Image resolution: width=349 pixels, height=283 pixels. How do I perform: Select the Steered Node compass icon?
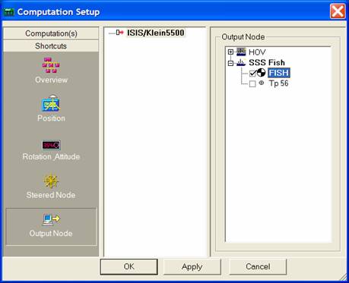tap(51, 181)
